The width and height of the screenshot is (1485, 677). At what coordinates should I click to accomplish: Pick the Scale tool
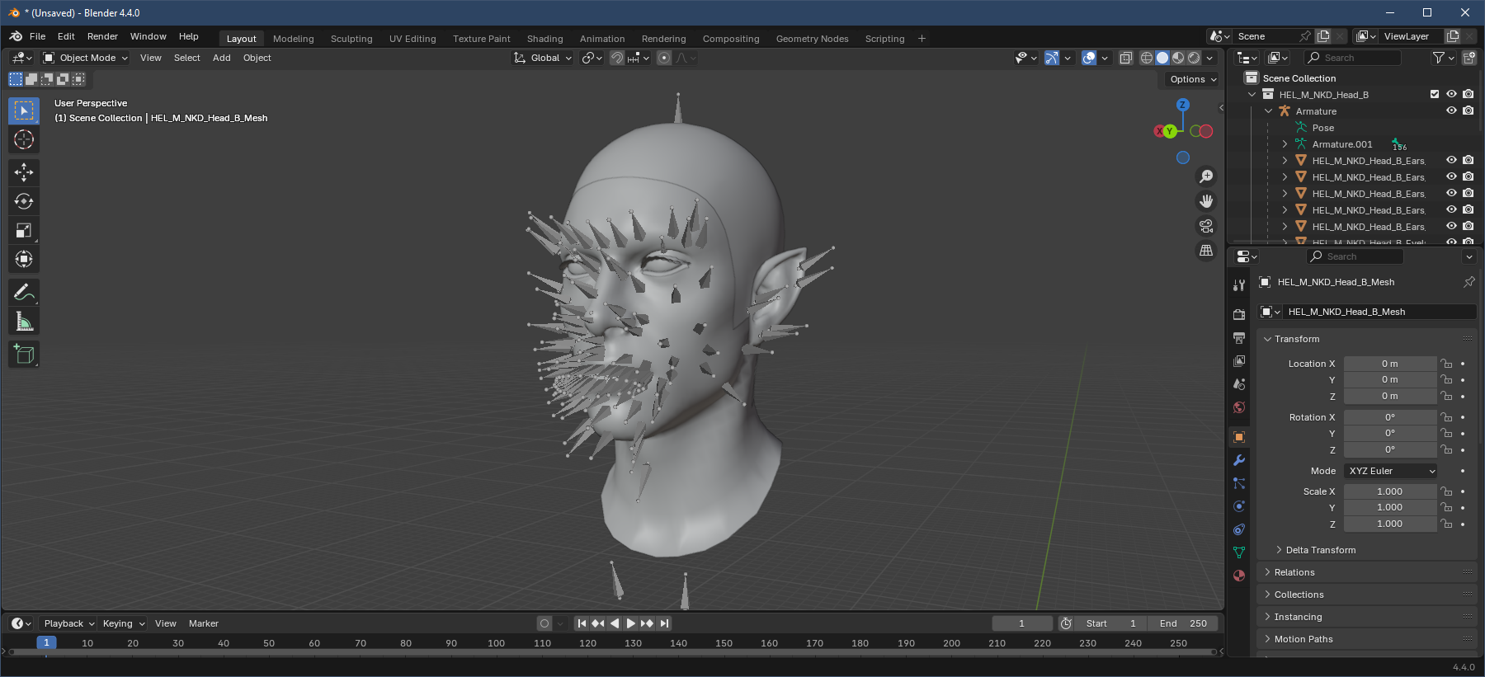(24, 230)
